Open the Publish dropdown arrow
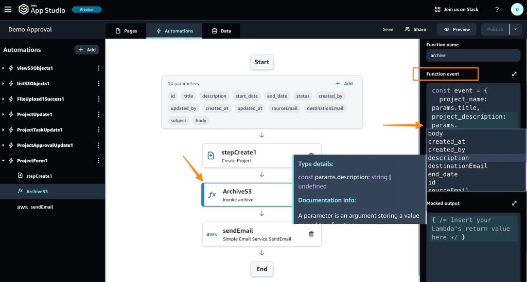This screenshot has height=282, width=527. [x=516, y=29]
